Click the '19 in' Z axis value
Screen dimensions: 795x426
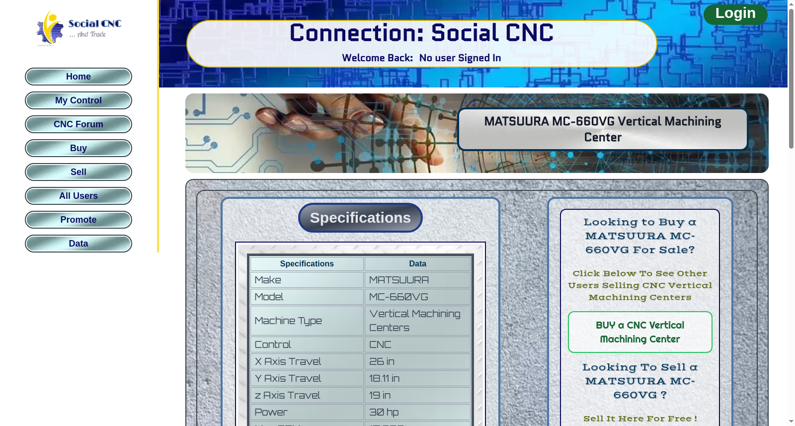(417, 395)
